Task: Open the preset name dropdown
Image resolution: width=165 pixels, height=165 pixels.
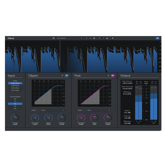Action: (69, 38)
